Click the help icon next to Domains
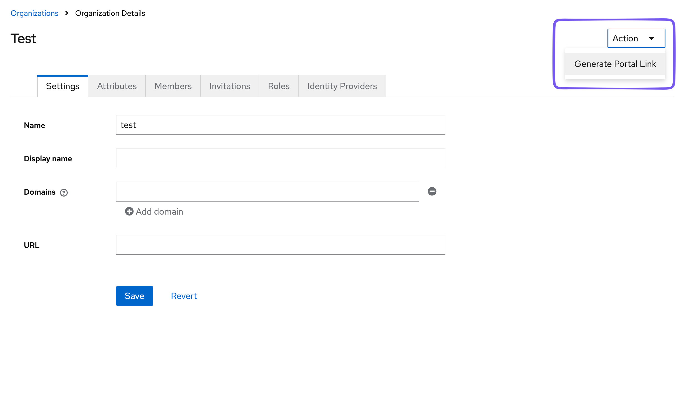This screenshot has height=412, width=681. click(x=63, y=192)
